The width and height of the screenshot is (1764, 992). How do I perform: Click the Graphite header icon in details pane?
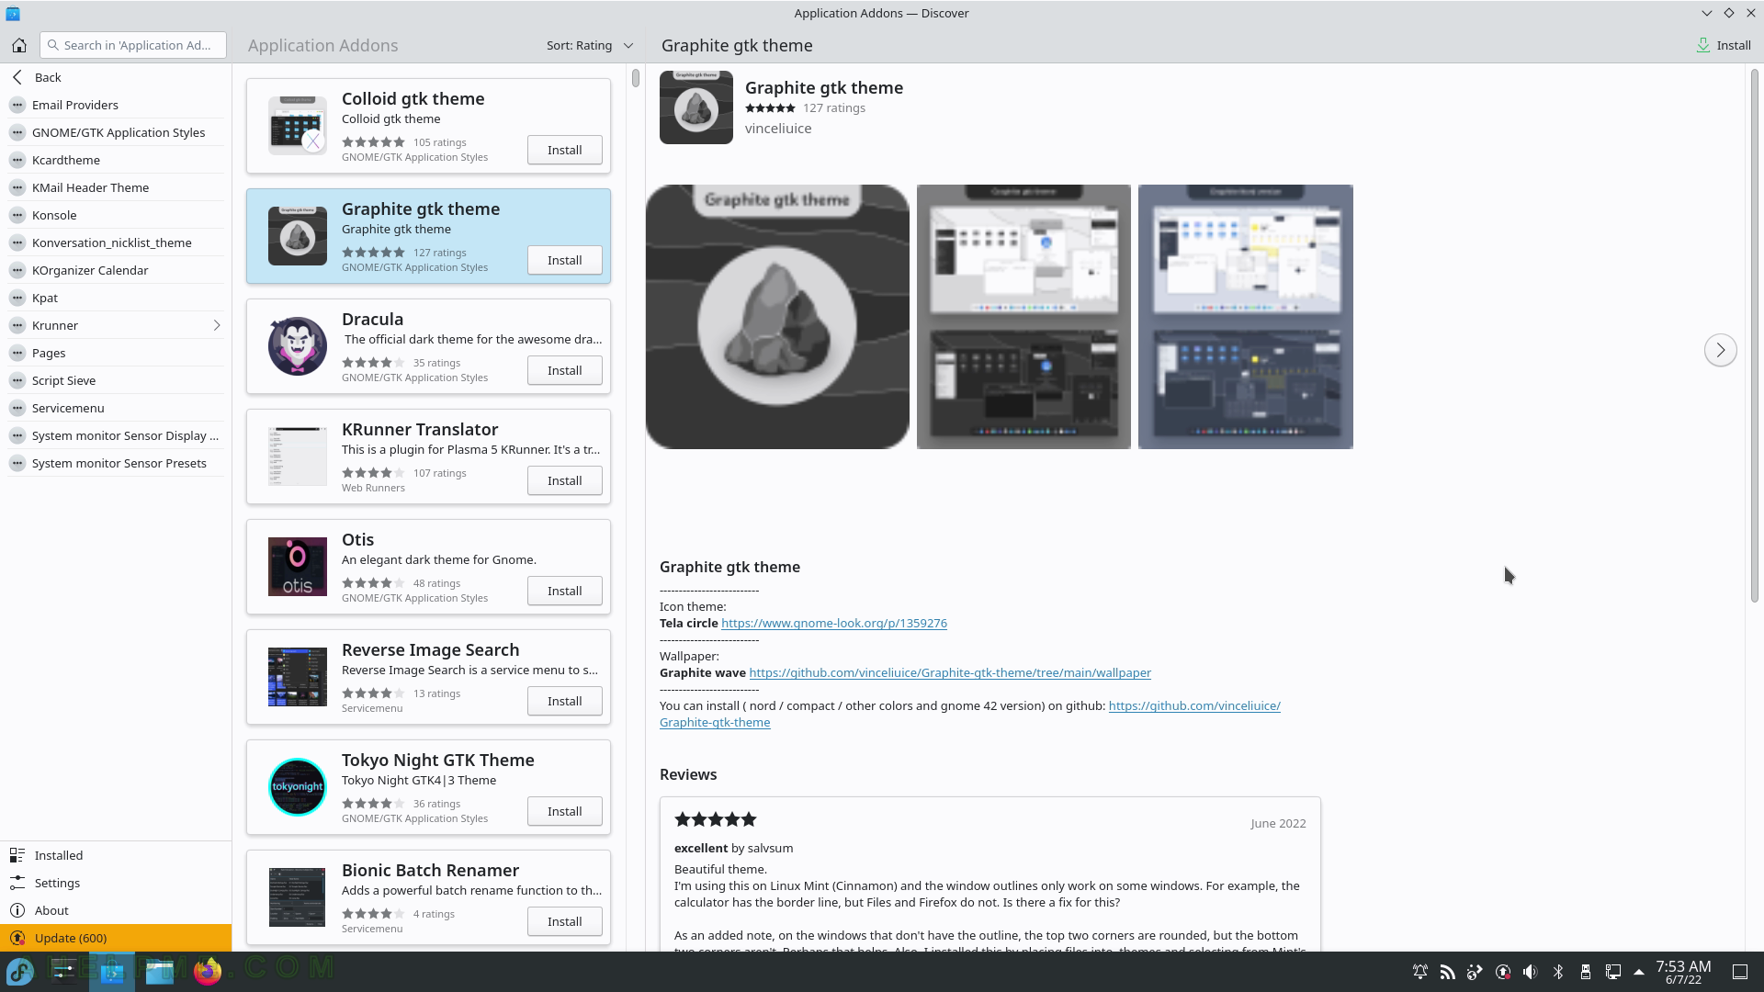tap(696, 107)
